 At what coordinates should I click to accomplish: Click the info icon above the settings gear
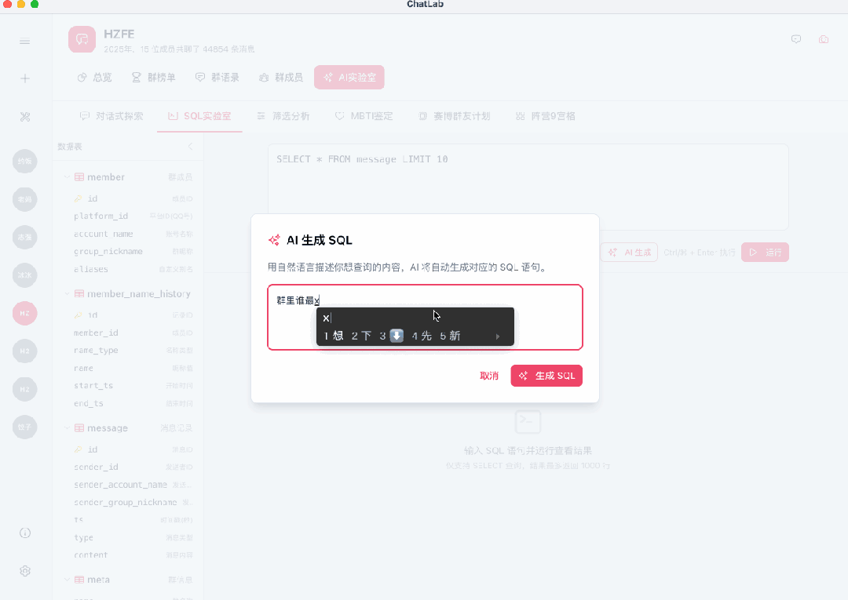click(x=24, y=533)
